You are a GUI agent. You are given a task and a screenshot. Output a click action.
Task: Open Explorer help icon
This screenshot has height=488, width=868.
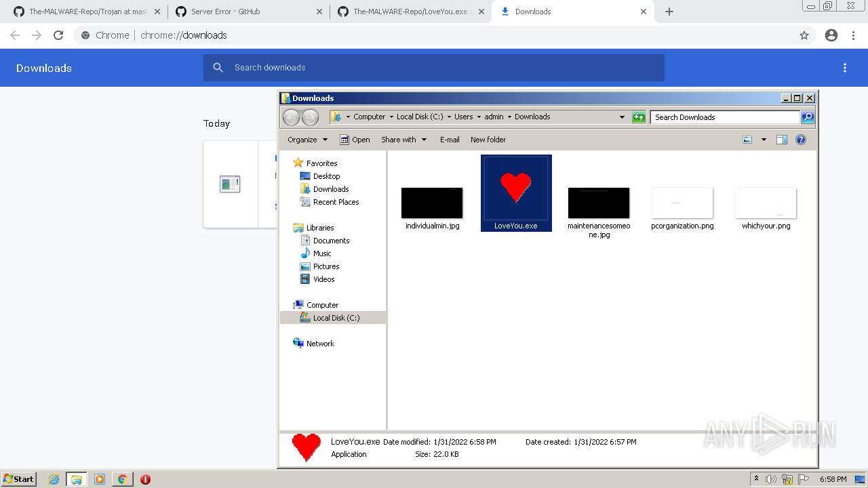click(x=801, y=140)
